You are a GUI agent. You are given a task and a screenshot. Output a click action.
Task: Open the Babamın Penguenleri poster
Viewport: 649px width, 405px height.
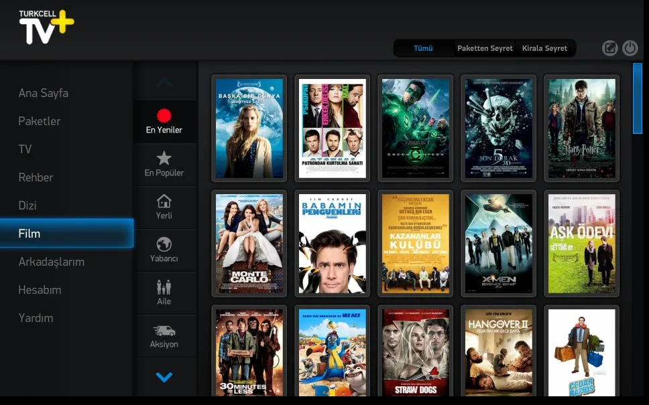(333, 244)
